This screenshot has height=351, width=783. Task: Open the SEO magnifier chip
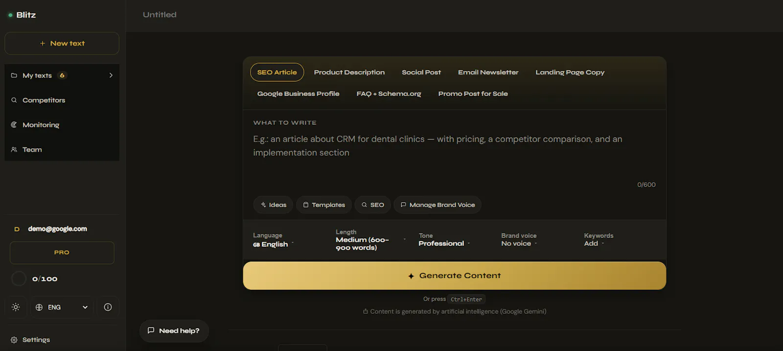tap(373, 205)
